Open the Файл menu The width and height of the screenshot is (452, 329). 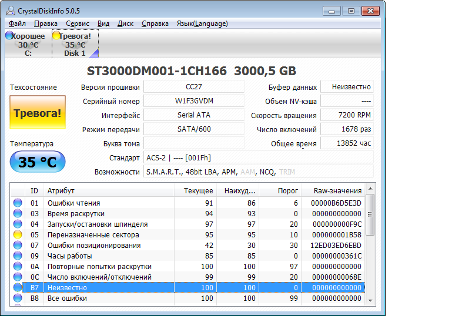(17, 23)
